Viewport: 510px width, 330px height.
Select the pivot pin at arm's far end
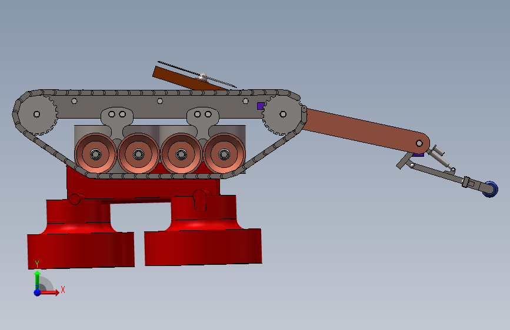point(419,143)
